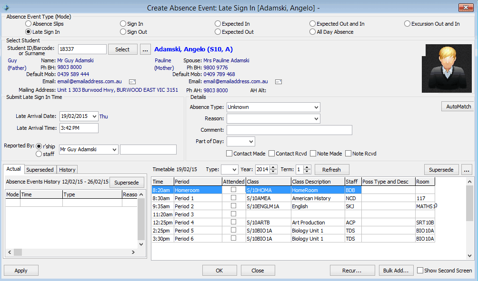Switch to the Actual tab

[x=13, y=169]
